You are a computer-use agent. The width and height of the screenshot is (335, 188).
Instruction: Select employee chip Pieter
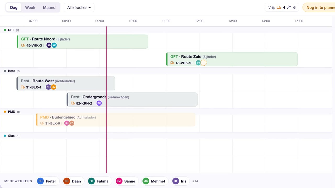[47, 181]
